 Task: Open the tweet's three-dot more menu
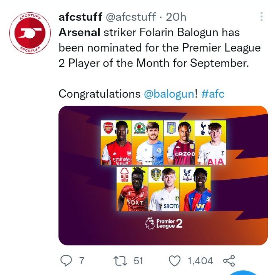coord(262,17)
